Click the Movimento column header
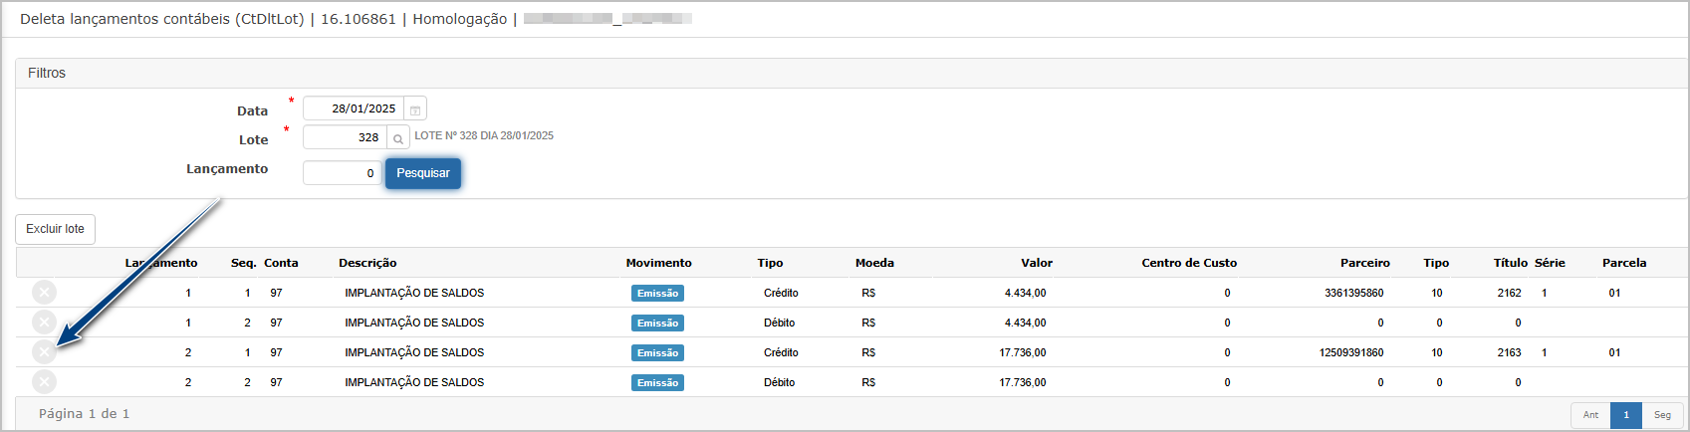 tap(658, 263)
